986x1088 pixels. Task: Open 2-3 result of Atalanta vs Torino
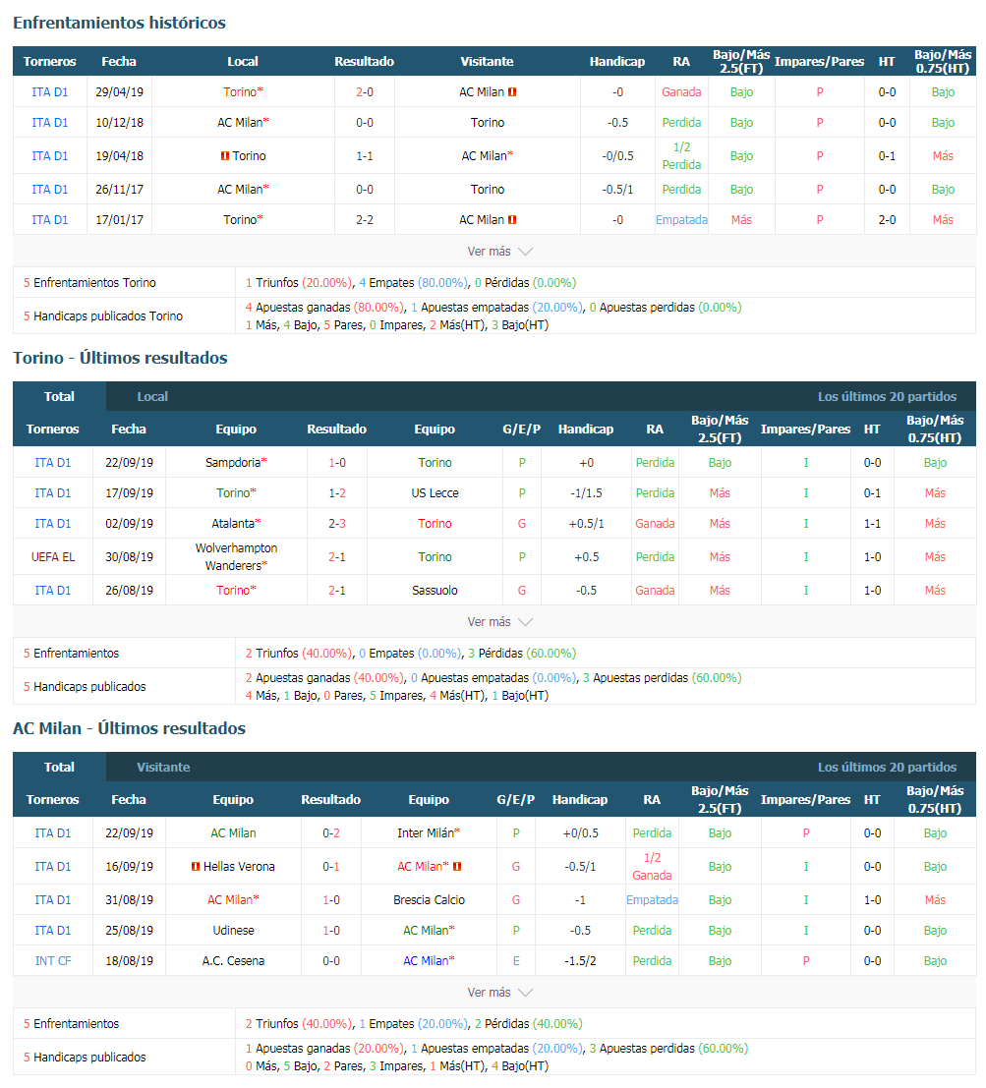pos(336,523)
